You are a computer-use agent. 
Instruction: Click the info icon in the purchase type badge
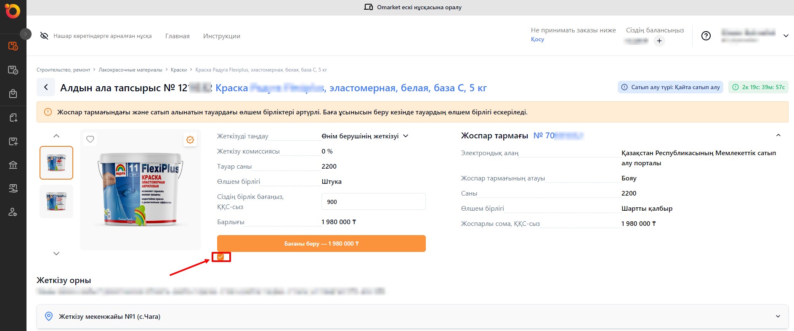(x=624, y=87)
